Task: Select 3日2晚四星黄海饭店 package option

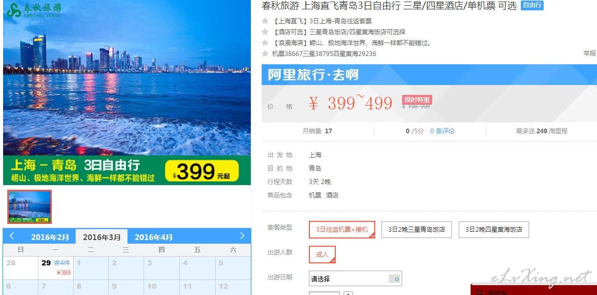Action: 494,230
